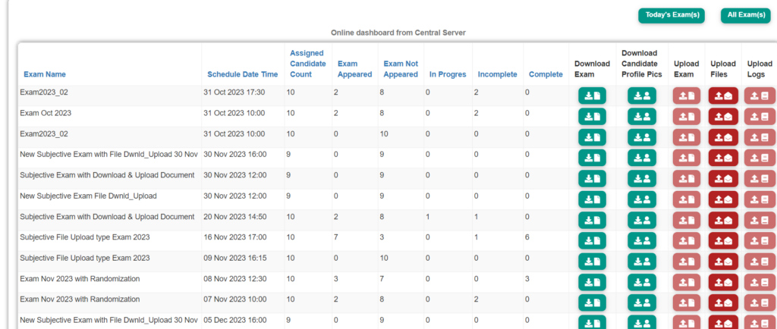Upload files for Exam Oct 2023

tap(723, 116)
